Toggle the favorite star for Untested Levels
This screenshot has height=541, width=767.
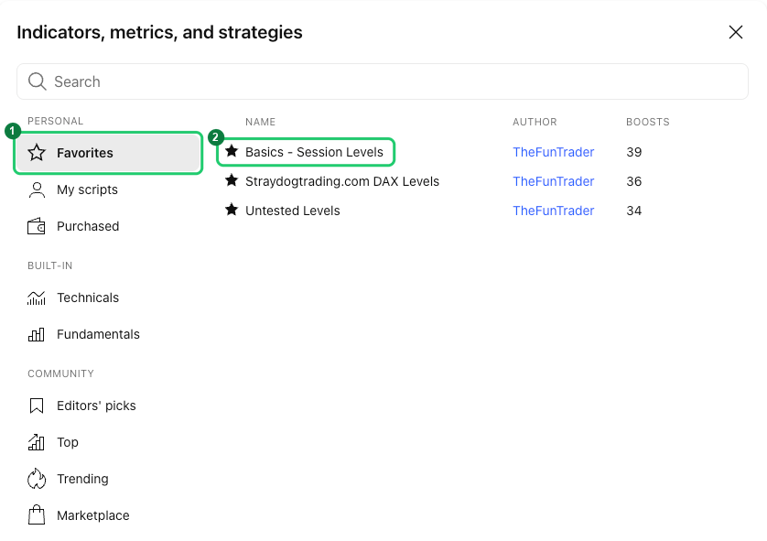tap(232, 210)
